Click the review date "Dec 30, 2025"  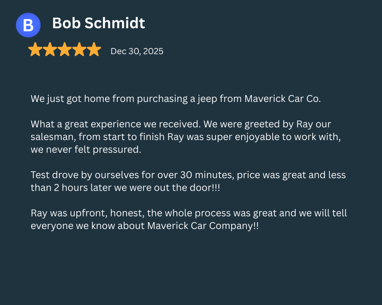click(x=137, y=51)
